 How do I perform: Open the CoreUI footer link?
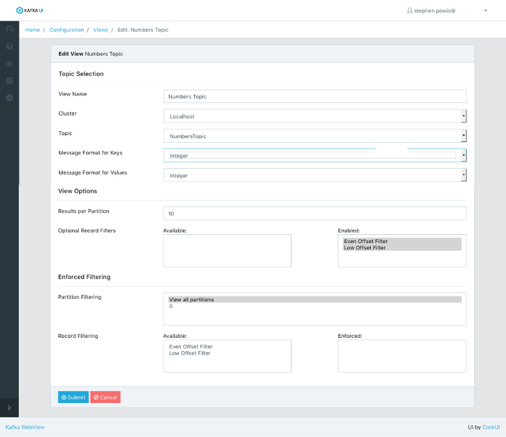491,427
